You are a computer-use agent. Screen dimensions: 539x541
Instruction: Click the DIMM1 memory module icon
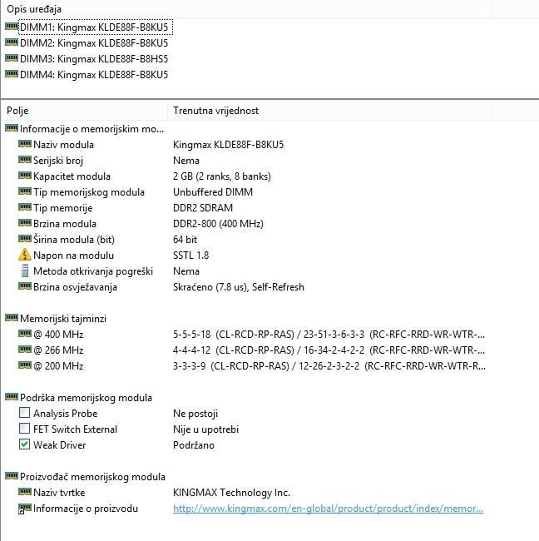12,27
